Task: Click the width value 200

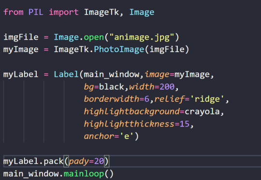Action: point(167,87)
